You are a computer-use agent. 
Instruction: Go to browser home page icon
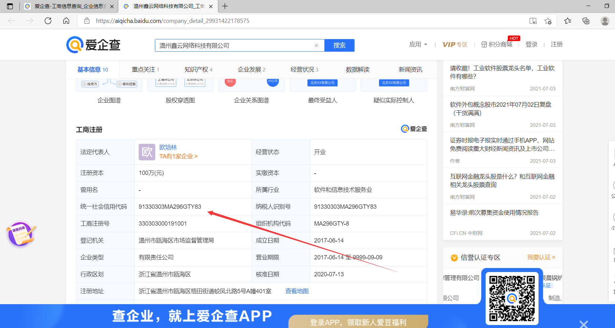coord(66,21)
